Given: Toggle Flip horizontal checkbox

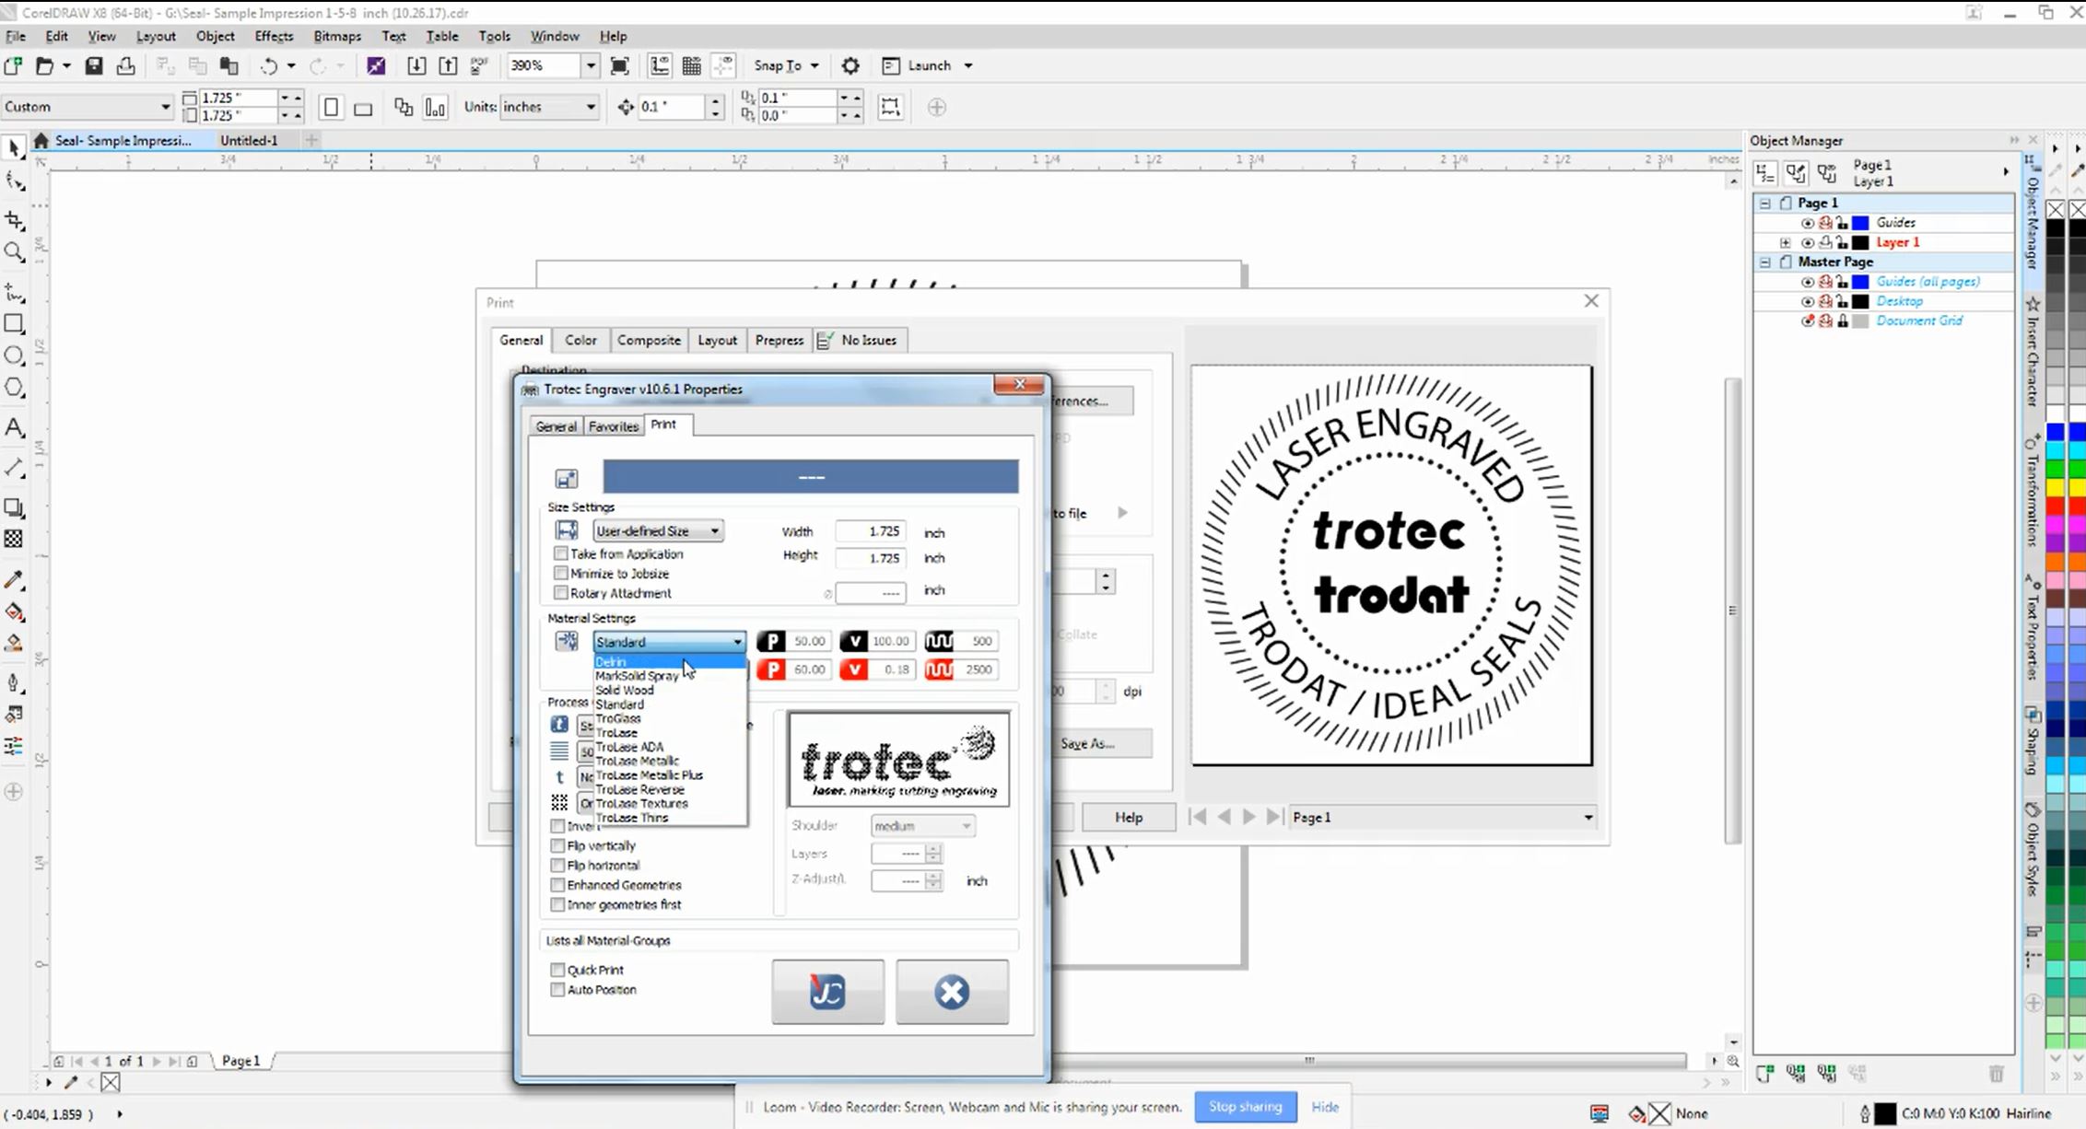Looking at the screenshot, I should [x=557, y=865].
